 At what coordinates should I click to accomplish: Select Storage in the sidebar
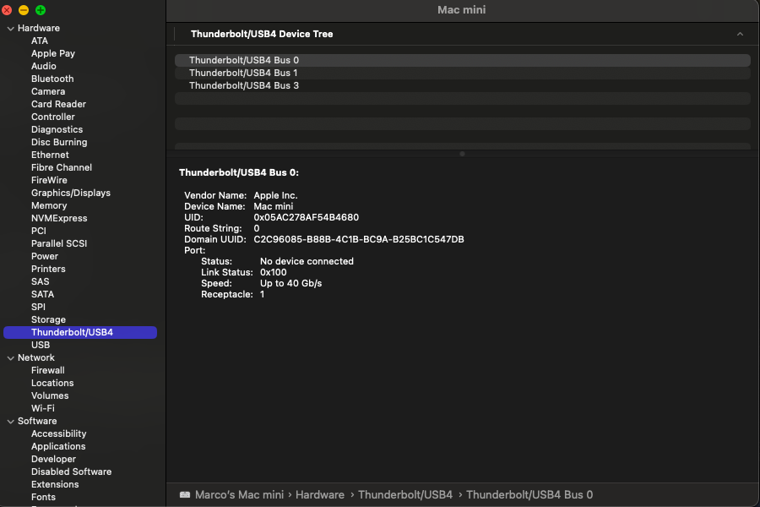click(x=48, y=319)
